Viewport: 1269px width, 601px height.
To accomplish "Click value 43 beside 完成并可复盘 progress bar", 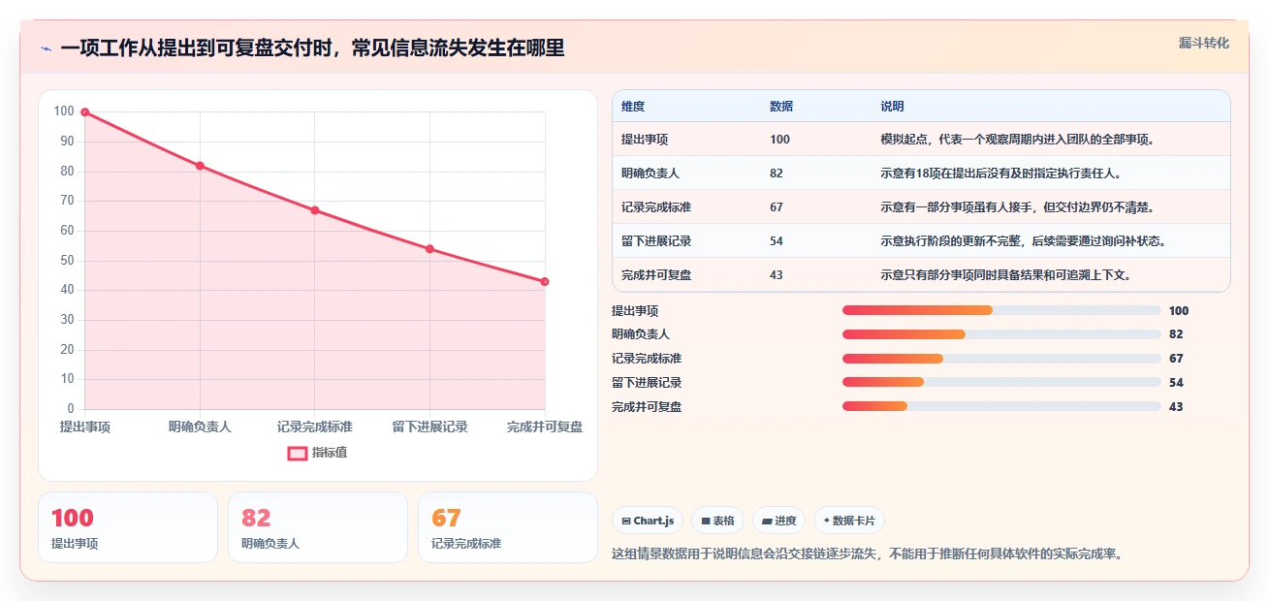I will click(1176, 407).
